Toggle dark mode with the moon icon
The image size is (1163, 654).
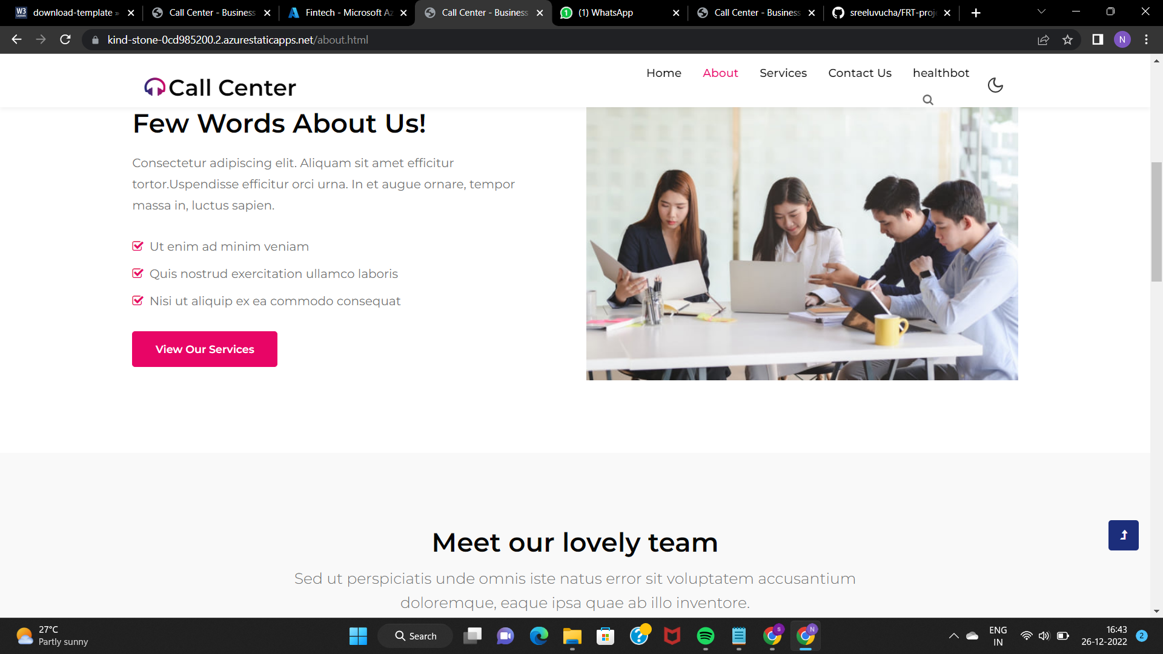click(x=995, y=85)
